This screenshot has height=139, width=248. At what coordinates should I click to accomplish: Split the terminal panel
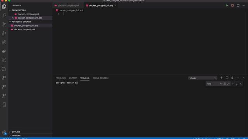227,78
